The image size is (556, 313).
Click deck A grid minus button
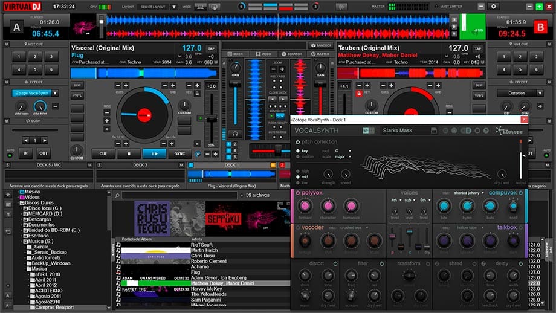(165, 85)
